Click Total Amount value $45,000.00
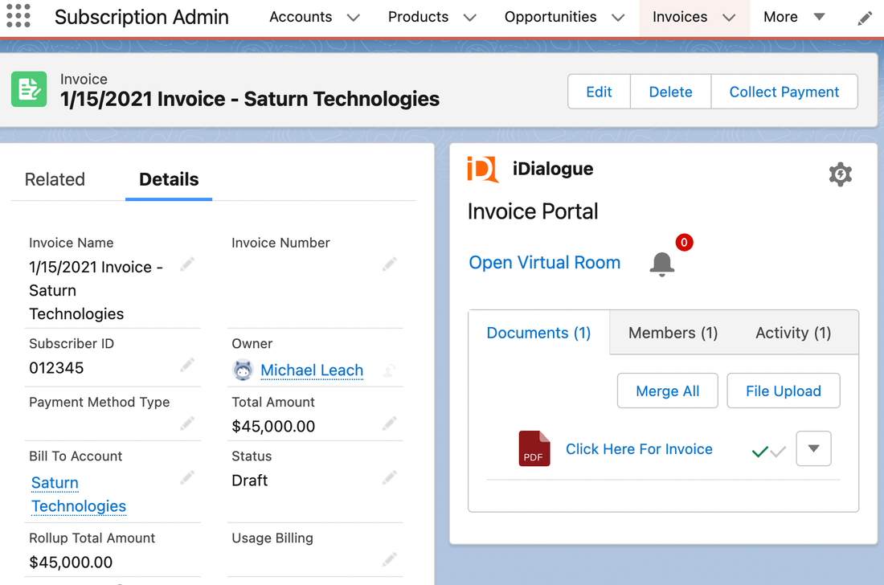884x585 pixels. pos(273,426)
